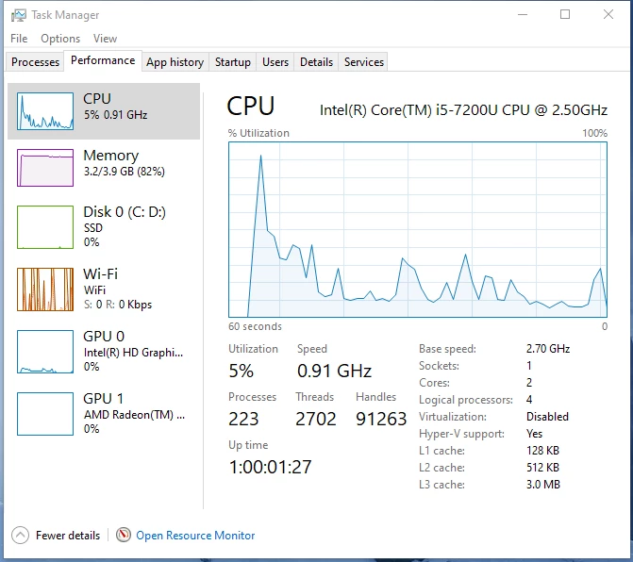Click the Up time value '1:00:01:27'
The image size is (633, 562).
pos(270,467)
